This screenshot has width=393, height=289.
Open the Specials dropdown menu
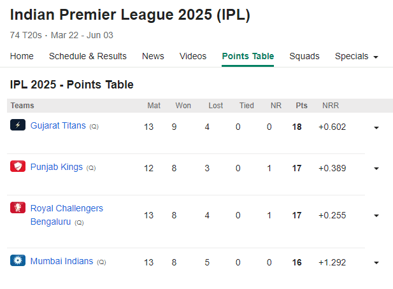pyautogui.click(x=357, y=57)
